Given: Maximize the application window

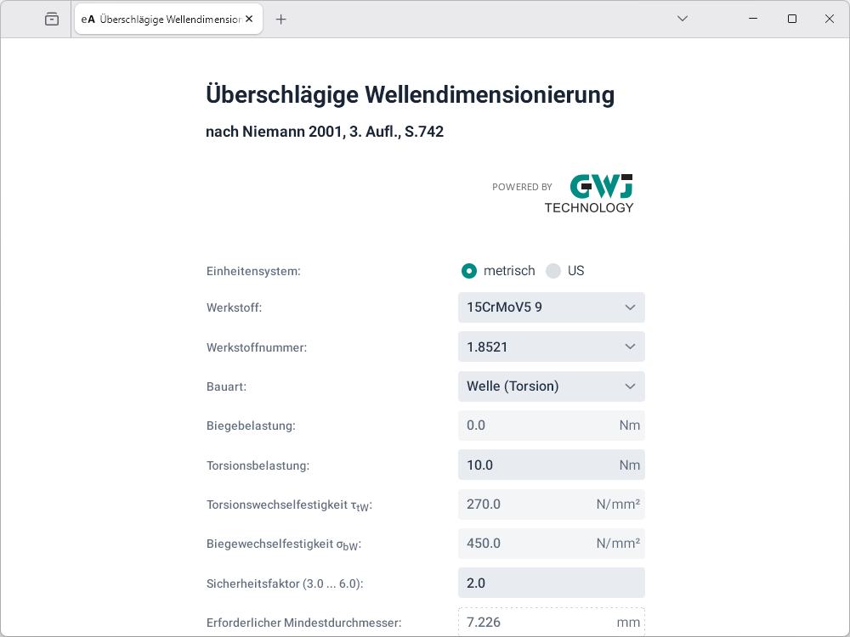Looking at the screenshot, I should coord(792,19).
